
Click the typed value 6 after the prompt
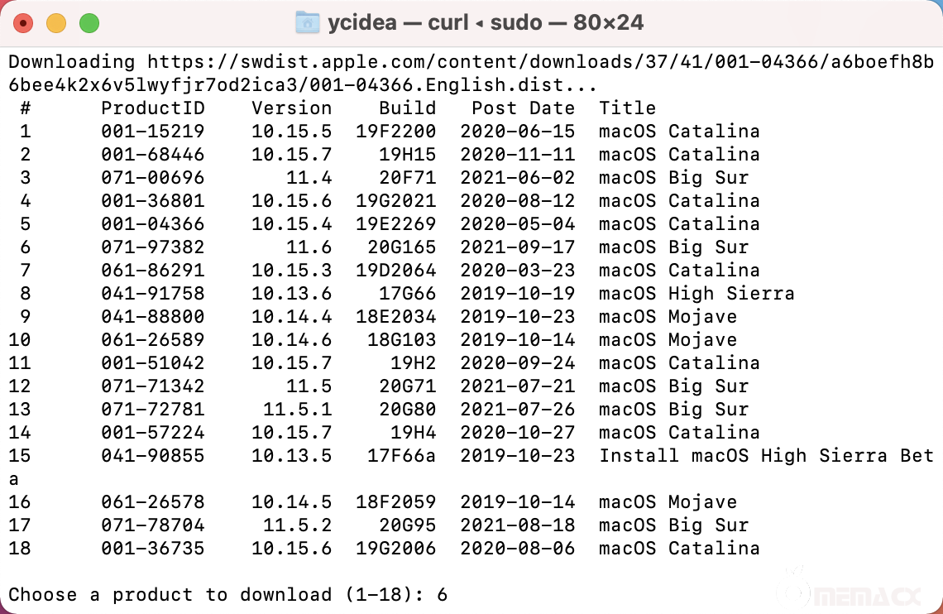tap(443, 595)
